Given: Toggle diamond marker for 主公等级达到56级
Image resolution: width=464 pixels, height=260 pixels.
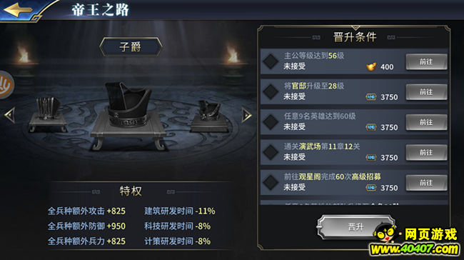Looking at the screenshot, I should click(271, 61).
